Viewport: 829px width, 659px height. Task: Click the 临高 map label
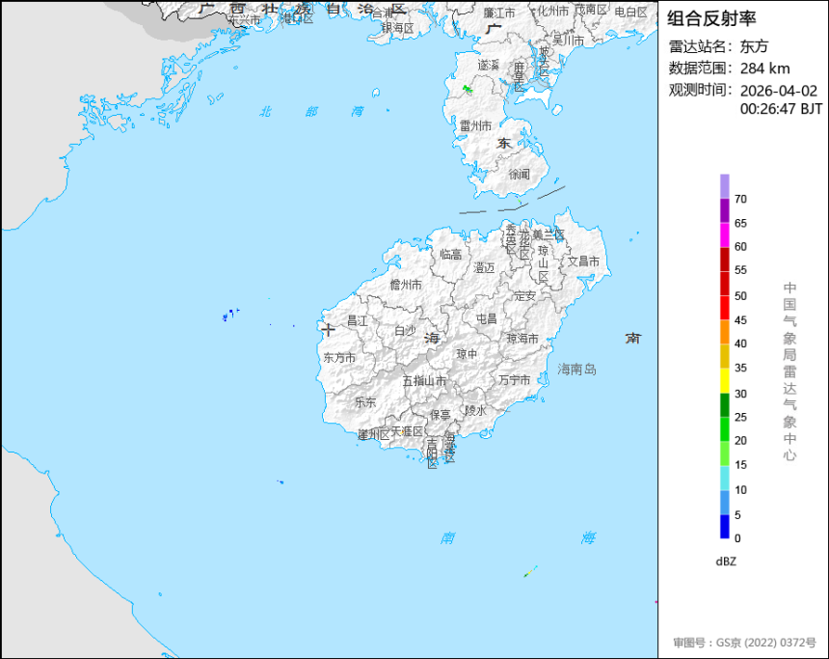coord(451,255)
